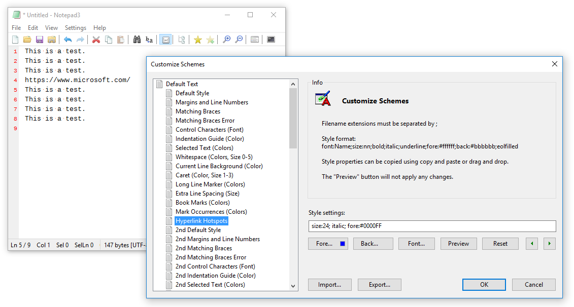Select the 2nd Default Style tree item
574x307 pixels.
[x=198, y=229]
